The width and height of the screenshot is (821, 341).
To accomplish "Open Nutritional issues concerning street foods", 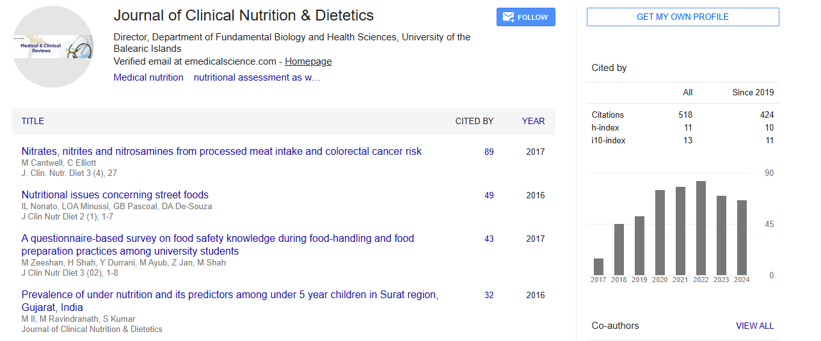I will [115, 195].
